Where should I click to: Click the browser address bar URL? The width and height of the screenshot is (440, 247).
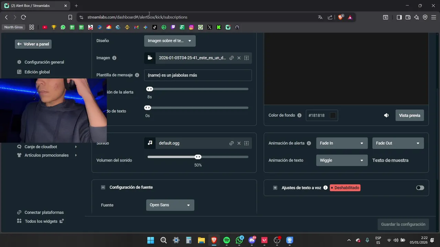(137, 17)
